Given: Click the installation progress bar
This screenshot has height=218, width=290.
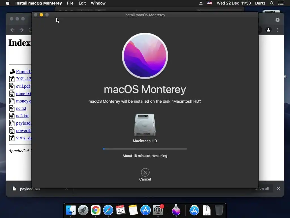Looking at the screenshot, I should click(145, 149).
